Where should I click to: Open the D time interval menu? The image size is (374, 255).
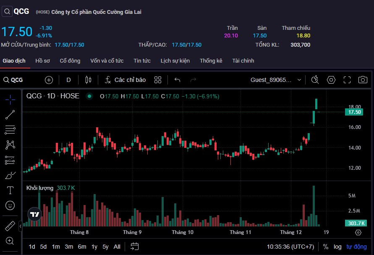point(68,80)
